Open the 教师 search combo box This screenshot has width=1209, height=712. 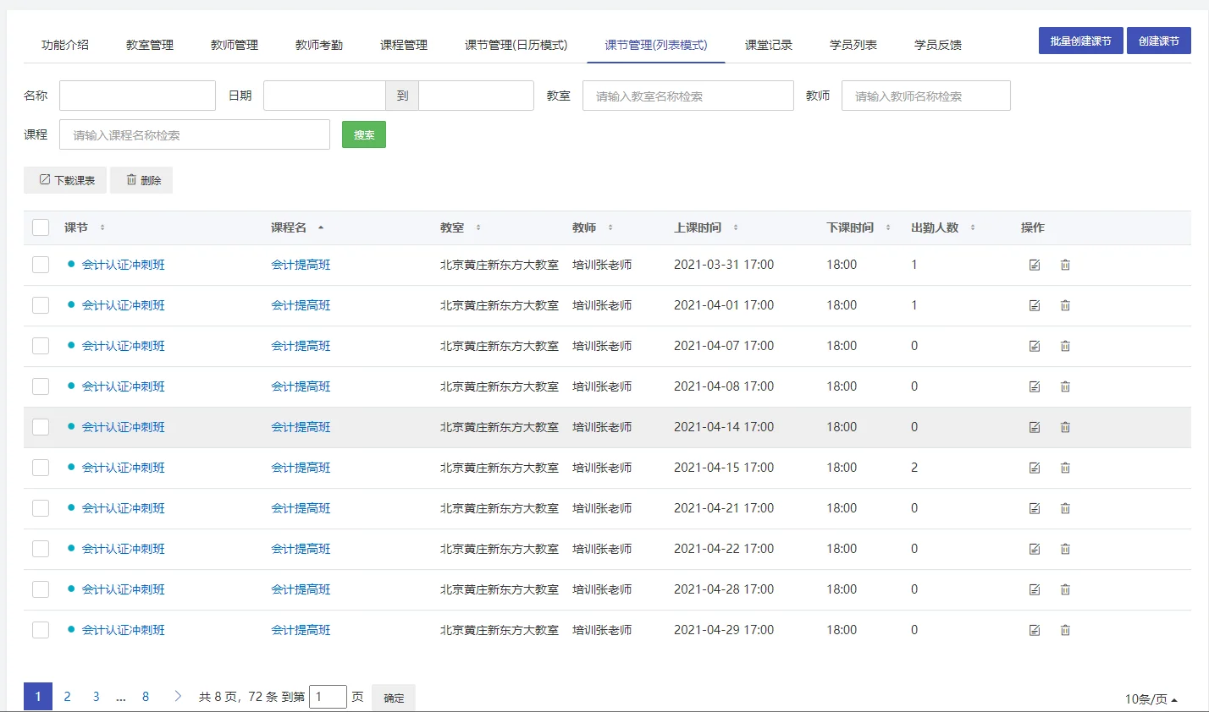pos(926,96)
